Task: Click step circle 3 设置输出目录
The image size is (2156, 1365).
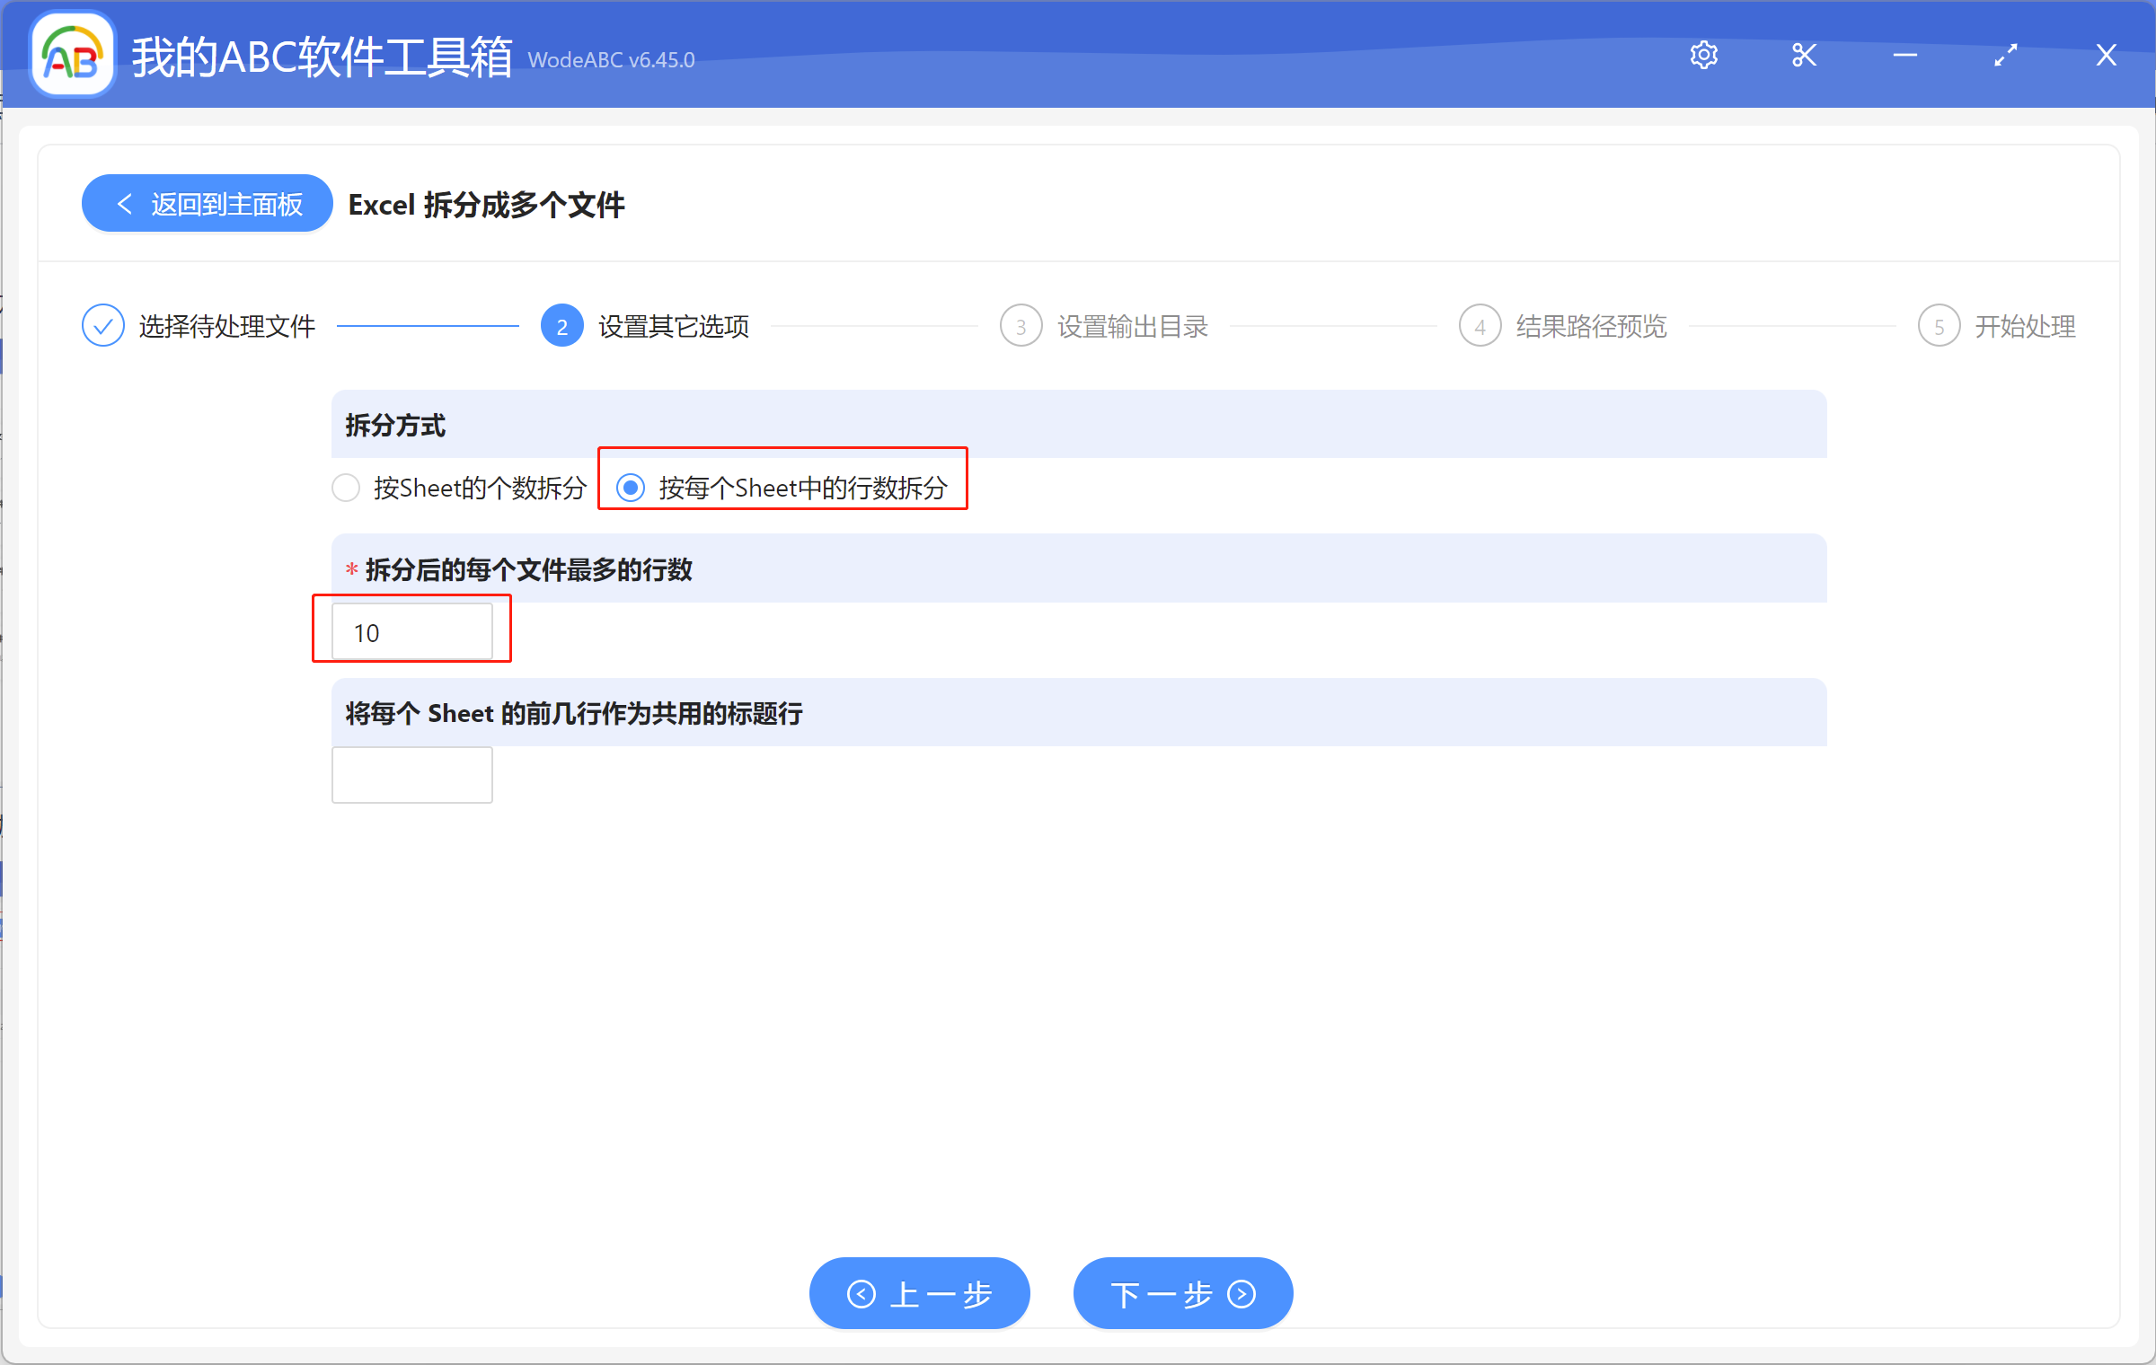Action: pos(1021,325)
